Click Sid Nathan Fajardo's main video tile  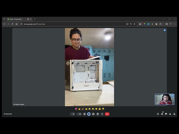coord(89,67)
